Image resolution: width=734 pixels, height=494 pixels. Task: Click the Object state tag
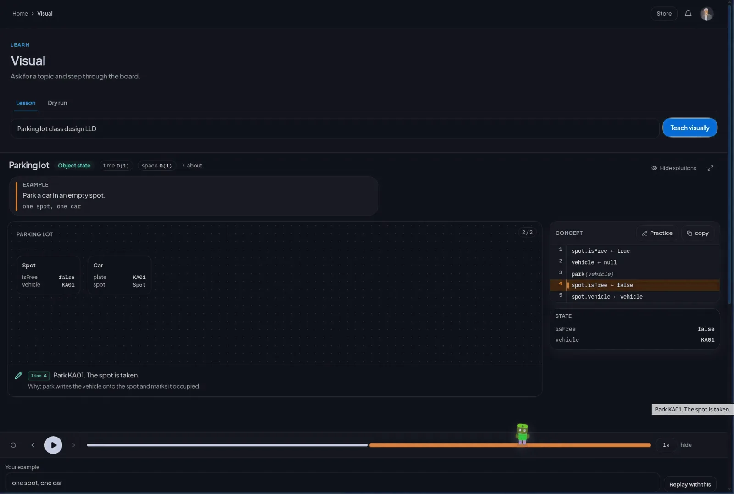74,166
